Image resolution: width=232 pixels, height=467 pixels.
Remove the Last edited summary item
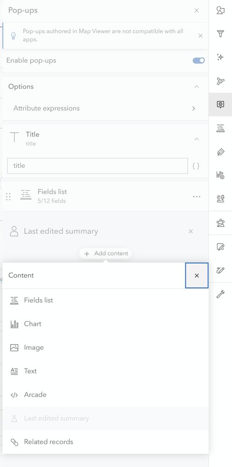click(191, 231)
